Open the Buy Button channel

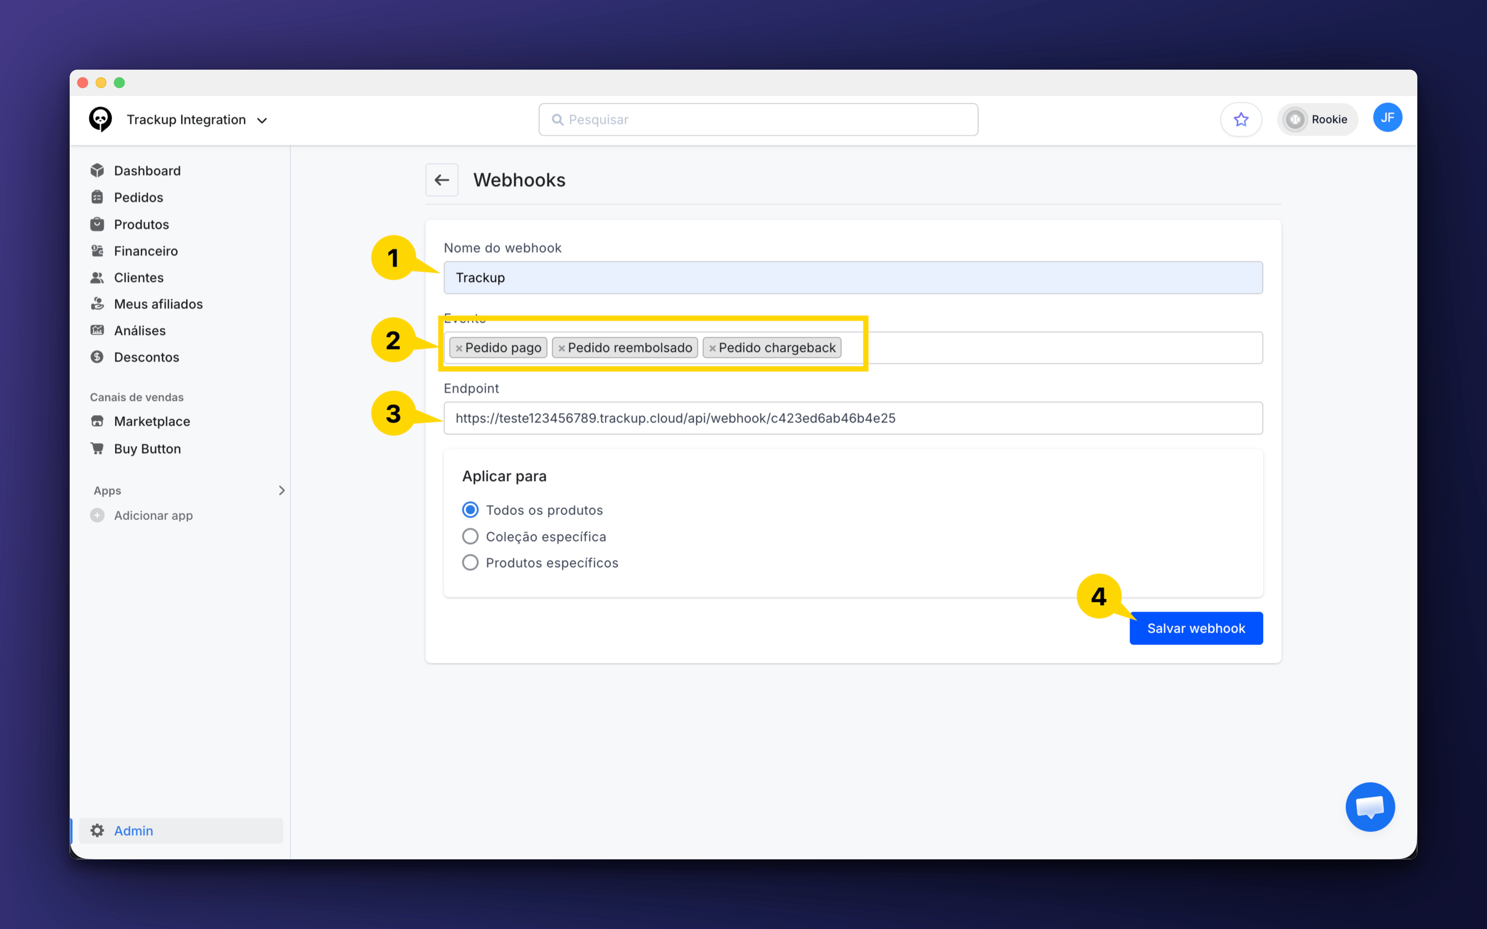(148, 448)
